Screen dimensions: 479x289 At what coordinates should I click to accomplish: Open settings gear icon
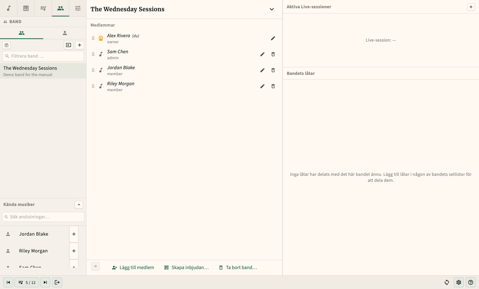(x=459, y=282)
